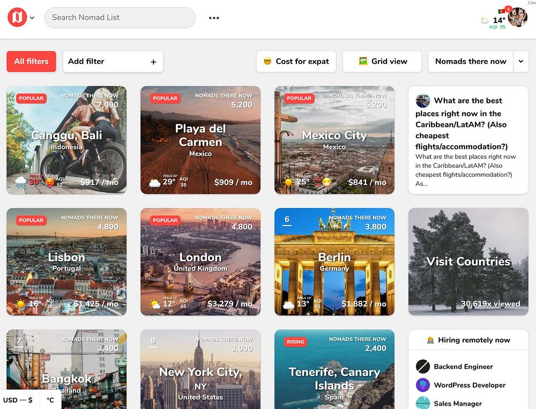Open the Mexico City card

point(334,140)
